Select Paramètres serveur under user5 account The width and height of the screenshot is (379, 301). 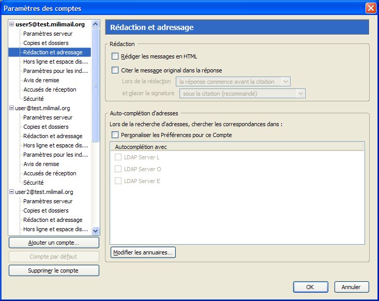point(48,34)
